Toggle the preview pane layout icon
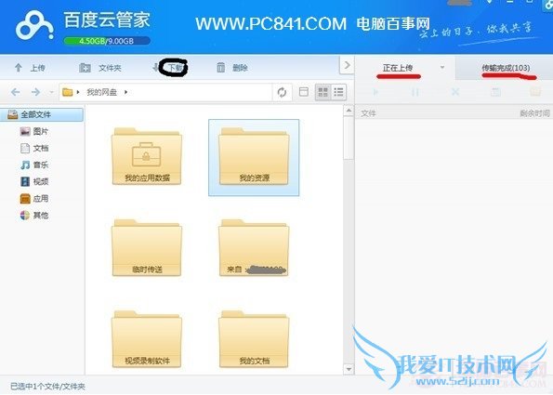Viewport: 553px width, 395px height. pyautogui.click(x=304, y=92)
